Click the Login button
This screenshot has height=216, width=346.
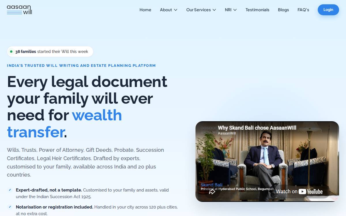[x=328, y=10]
